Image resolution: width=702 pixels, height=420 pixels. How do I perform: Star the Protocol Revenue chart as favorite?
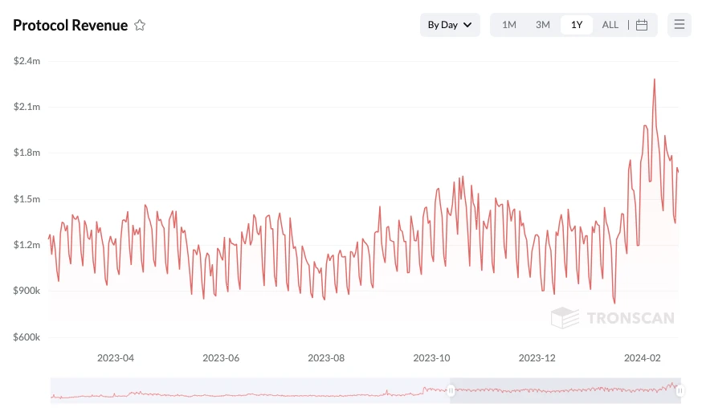coord(140,25)
